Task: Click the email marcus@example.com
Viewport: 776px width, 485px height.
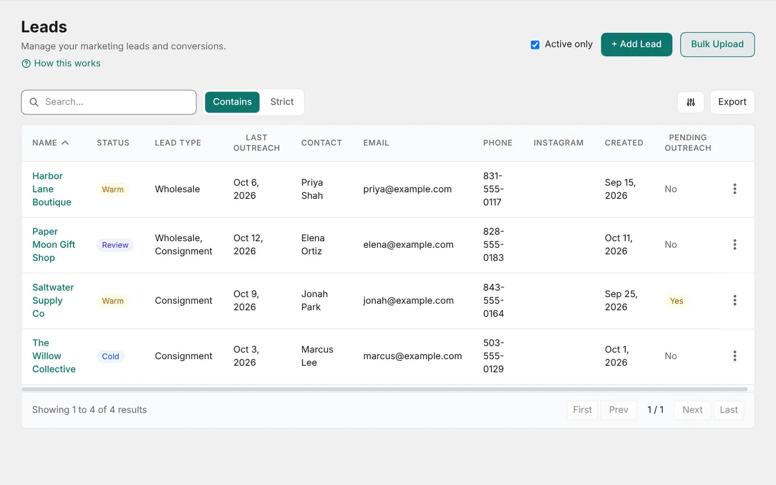Action: 412,356
